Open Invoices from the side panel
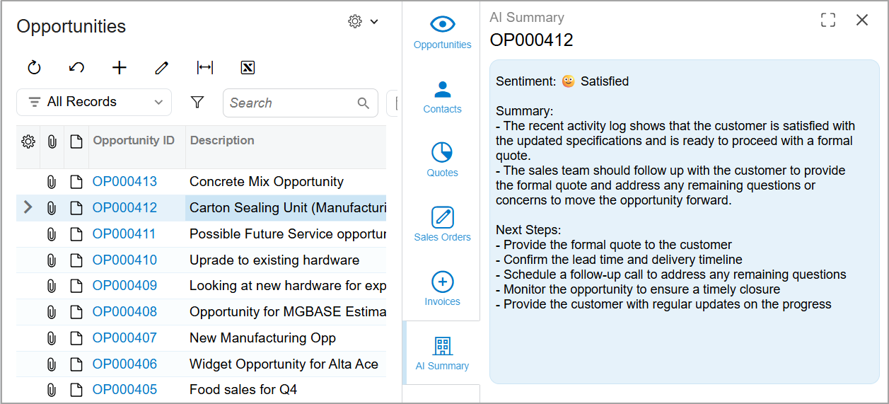Image resolution: width=889 pixels, height=404 pixels. pyautogui.click(x=442, y=289)
